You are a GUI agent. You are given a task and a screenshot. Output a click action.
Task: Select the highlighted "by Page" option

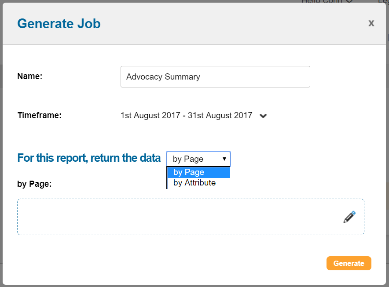coord(198,172)
